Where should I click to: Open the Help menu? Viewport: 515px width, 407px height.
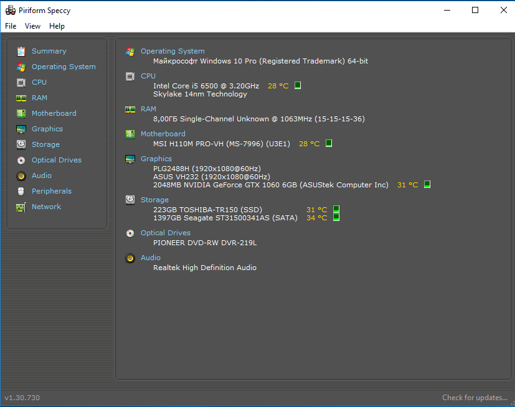57,26
